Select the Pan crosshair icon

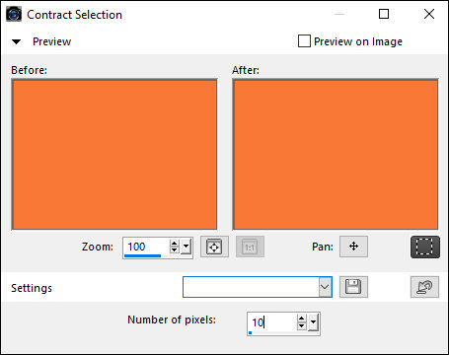click(x=353, y=247)
